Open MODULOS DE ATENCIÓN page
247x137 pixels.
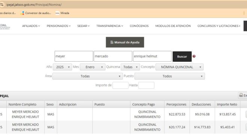point(173,26)
